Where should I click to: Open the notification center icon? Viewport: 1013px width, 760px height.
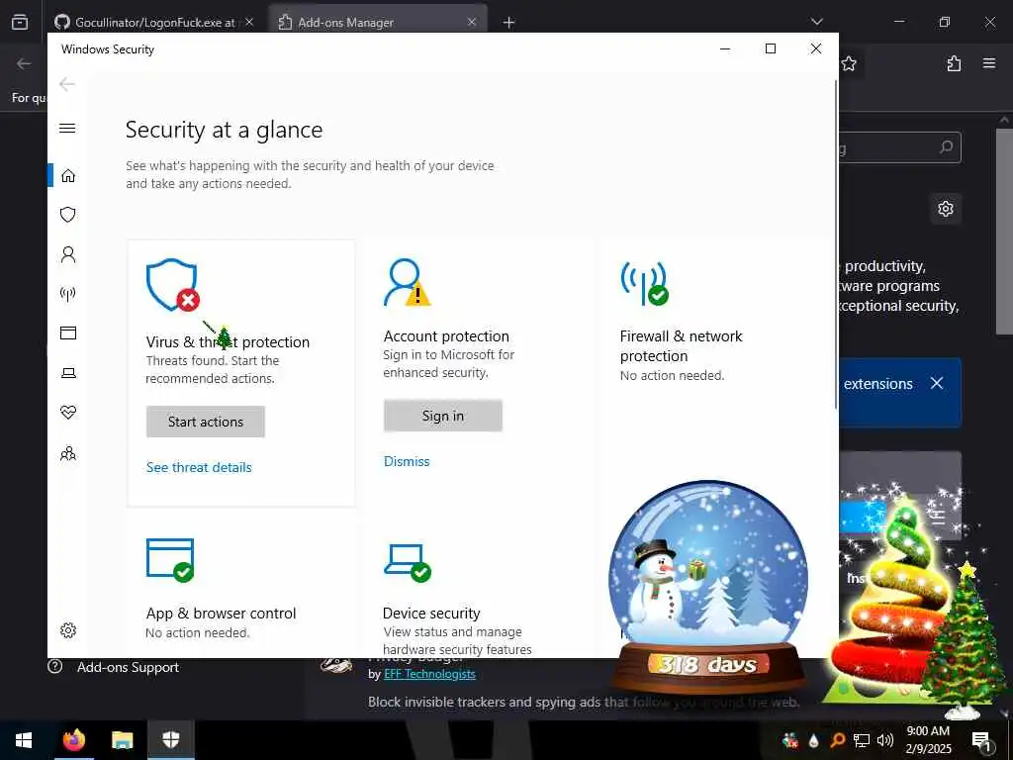point(981,740)
